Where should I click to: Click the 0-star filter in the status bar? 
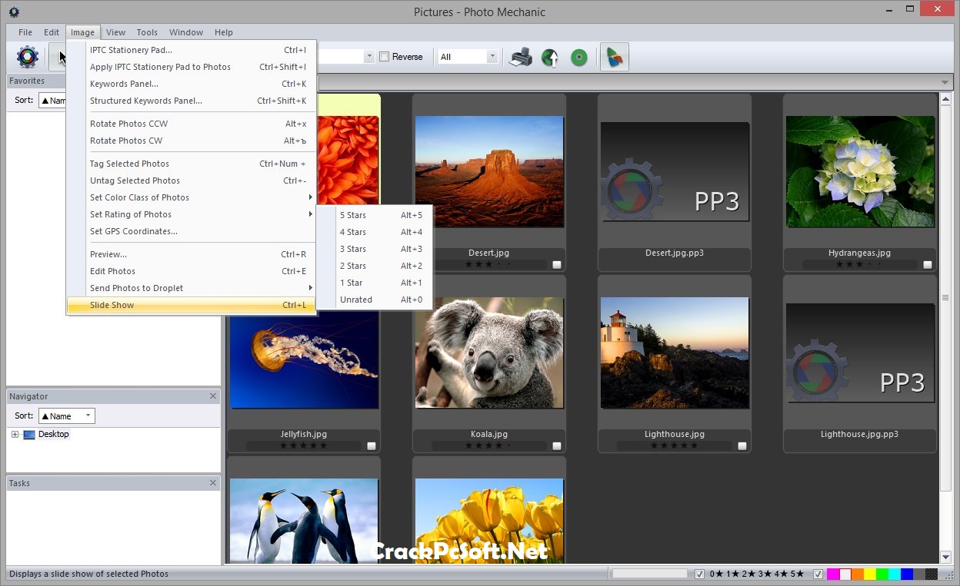pos(716,574)
